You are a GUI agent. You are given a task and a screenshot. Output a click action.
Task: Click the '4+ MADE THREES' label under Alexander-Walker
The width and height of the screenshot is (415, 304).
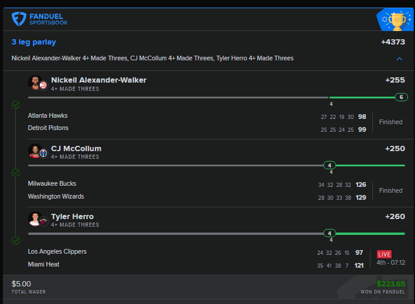click(x=75, y=89)
